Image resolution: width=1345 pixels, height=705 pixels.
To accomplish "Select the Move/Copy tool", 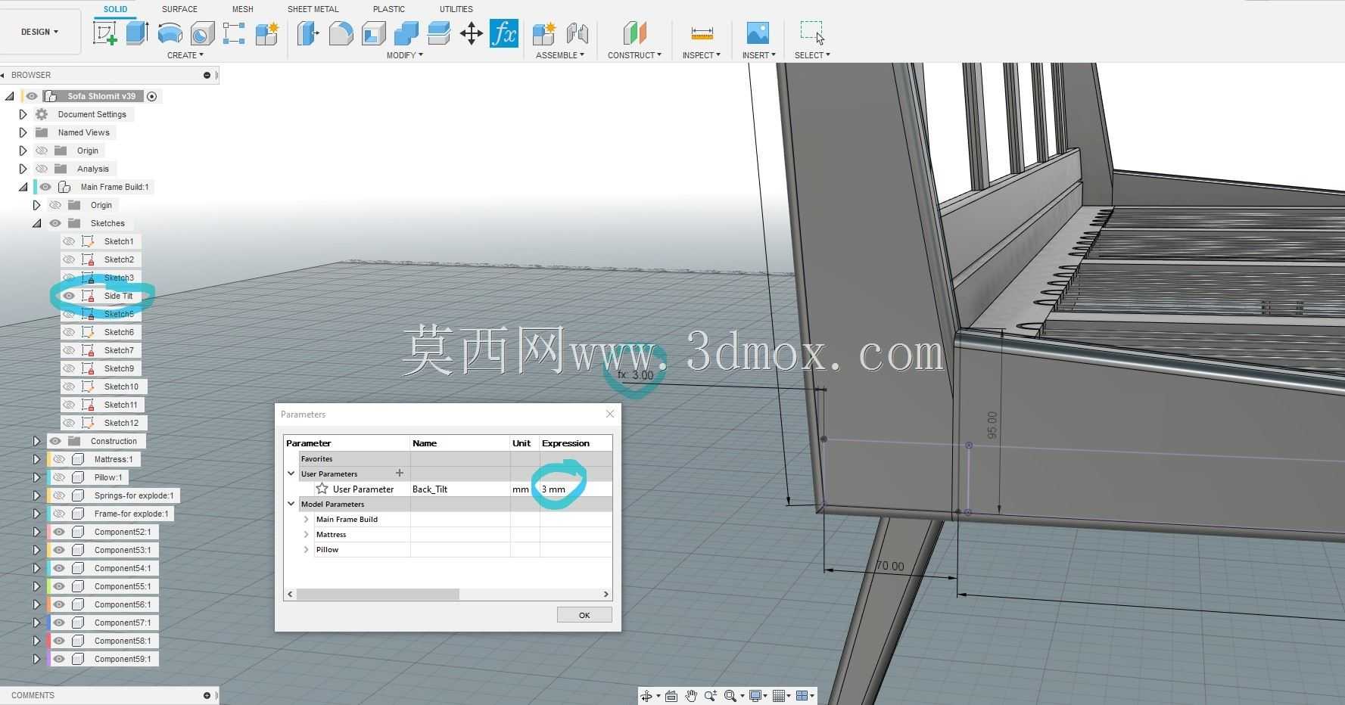I will 472,33.
